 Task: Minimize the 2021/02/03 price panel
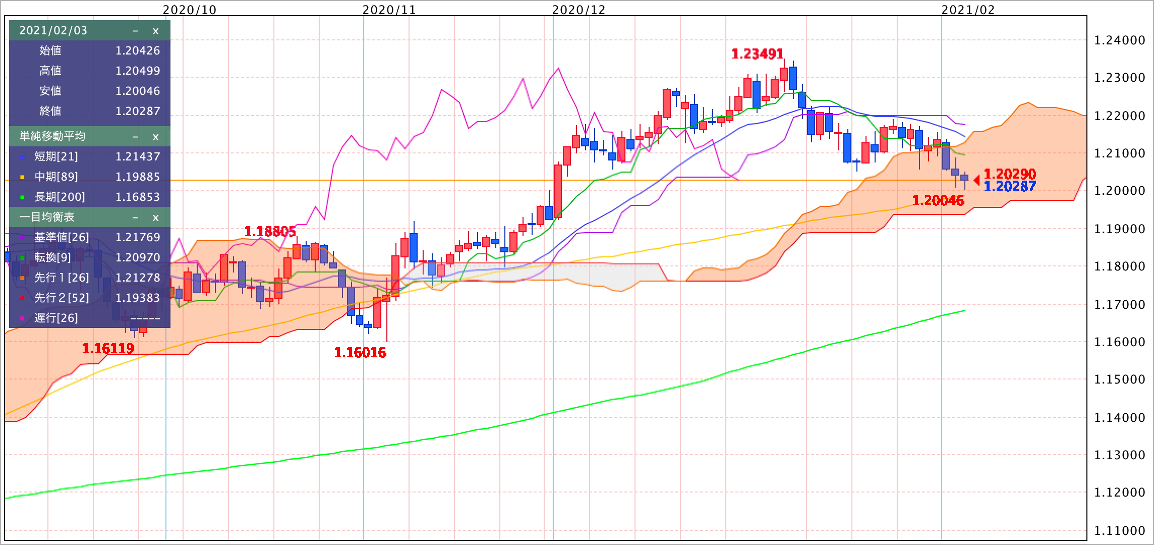point(135,31)
